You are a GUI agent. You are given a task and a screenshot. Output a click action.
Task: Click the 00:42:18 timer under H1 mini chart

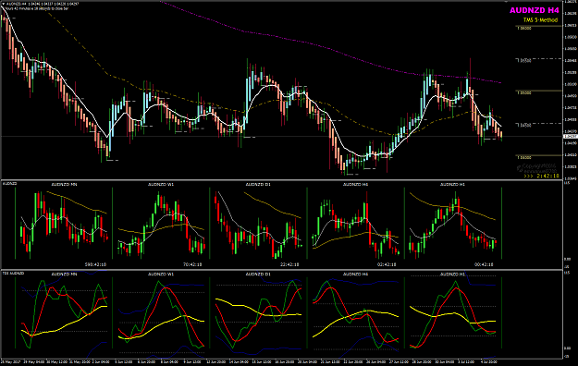484,264
